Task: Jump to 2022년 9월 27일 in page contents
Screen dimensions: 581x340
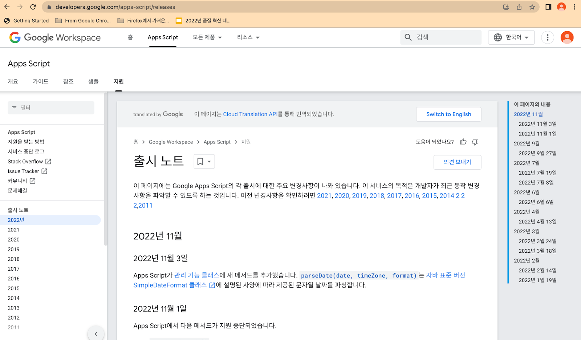Action: click(538, 153)
